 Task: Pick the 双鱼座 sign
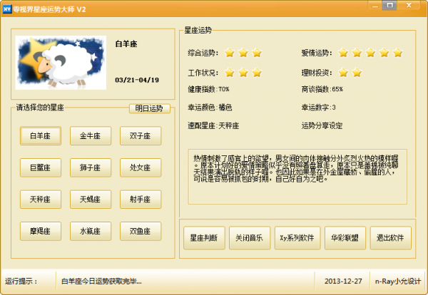(140, 231)
